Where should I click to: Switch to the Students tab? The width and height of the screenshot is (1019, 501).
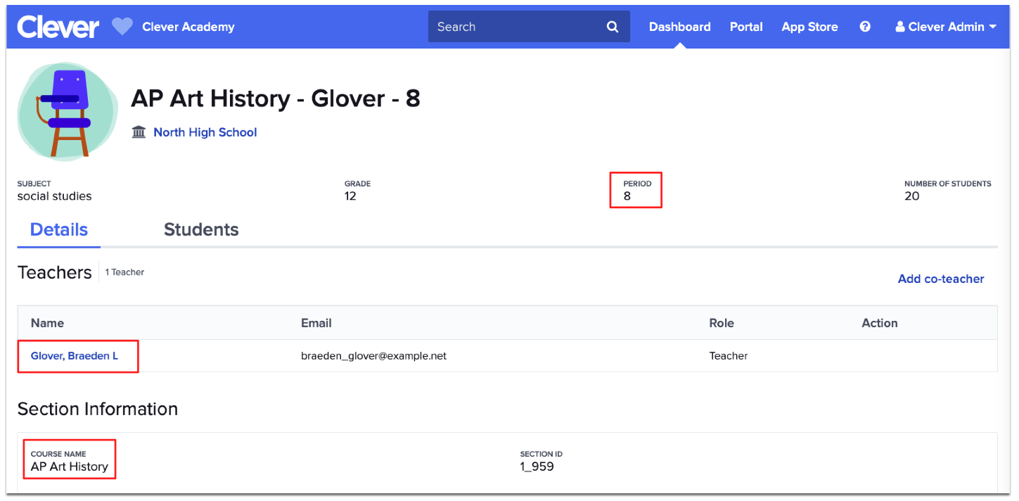point(201,229)
